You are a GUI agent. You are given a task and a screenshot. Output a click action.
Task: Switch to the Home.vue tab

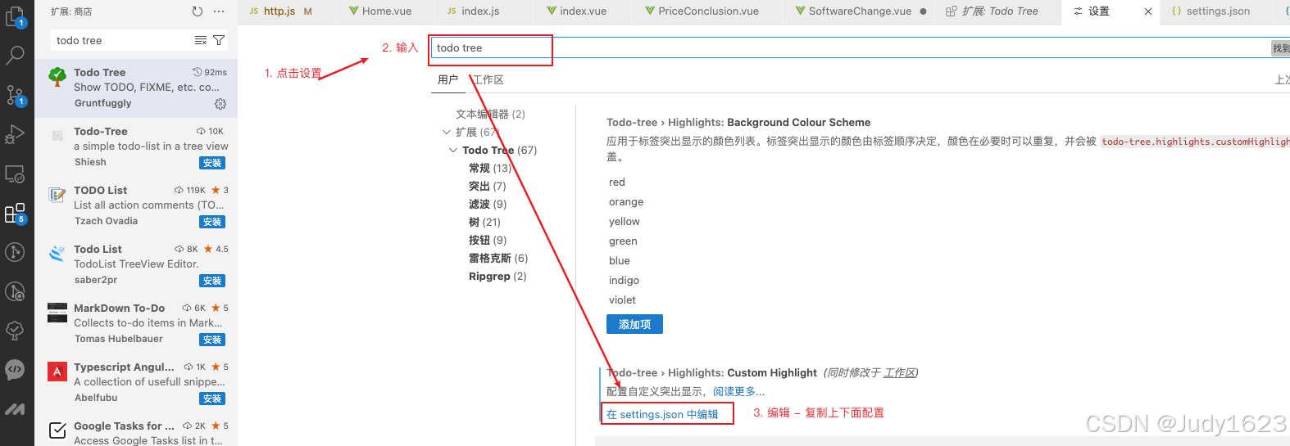387,11
